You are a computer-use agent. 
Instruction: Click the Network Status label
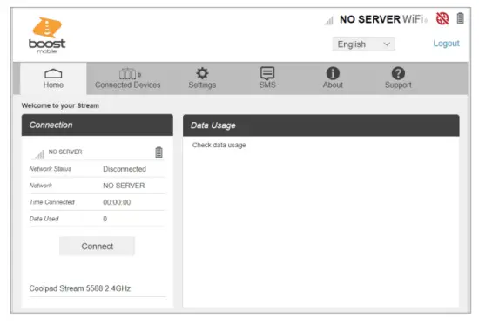[51, 169]
